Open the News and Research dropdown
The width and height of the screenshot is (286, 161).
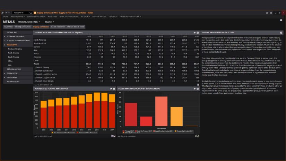pyautogui.click(x=69, y=17)
